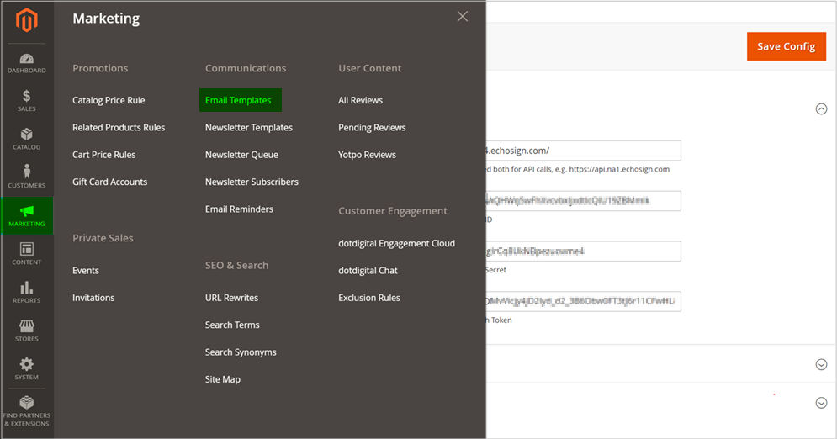Expand the middle collapsed section chevron

[x=821, y=364]
